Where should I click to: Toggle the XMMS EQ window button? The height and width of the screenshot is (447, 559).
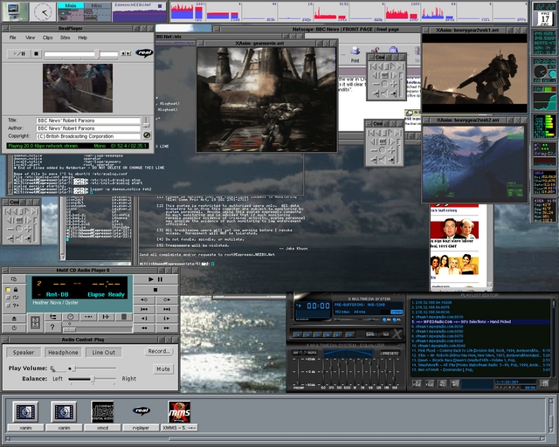pos(384,320)
